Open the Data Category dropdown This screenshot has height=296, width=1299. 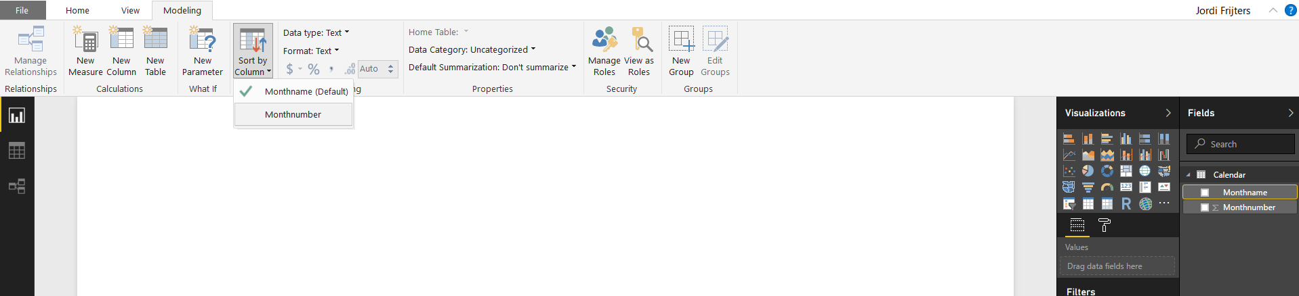472,49
